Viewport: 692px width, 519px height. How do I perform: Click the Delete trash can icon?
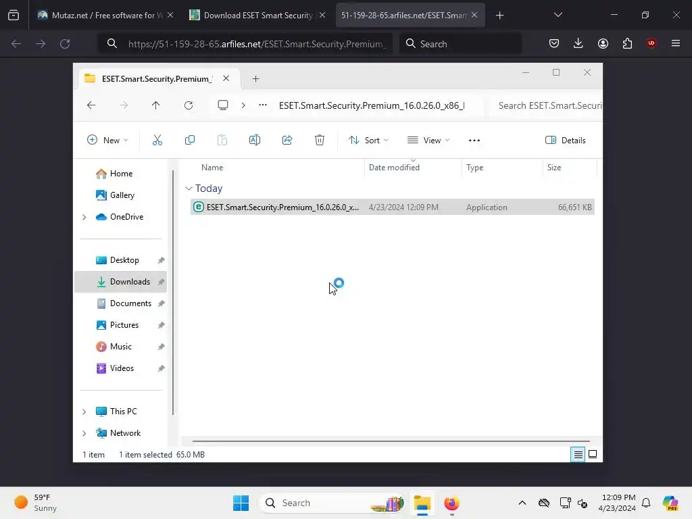pos(320,141)
